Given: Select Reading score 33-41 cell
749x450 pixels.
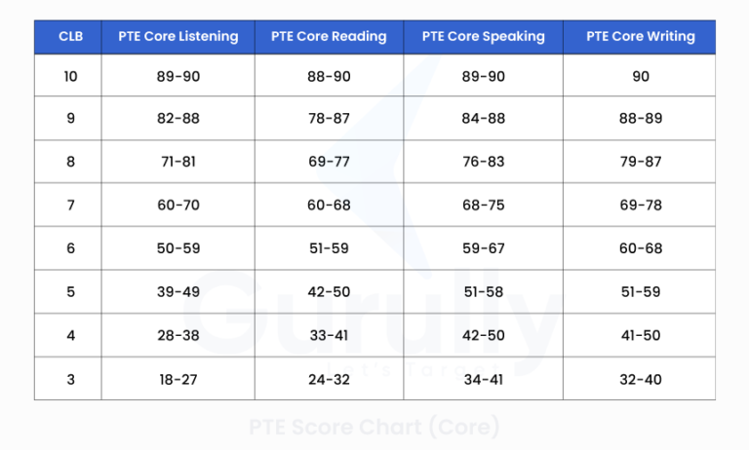Looking at the screenshot, I should pos(328,335).
